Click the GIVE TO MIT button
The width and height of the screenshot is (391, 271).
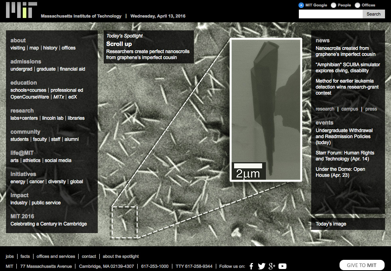coord(362,265)
